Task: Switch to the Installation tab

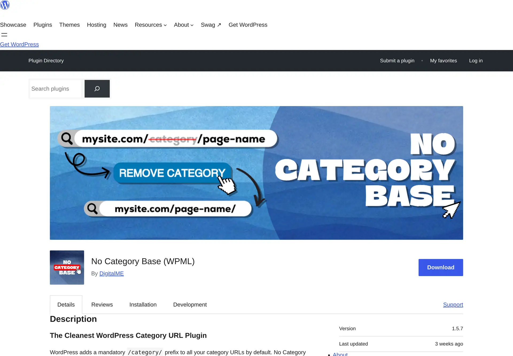Action: [143, 305]
